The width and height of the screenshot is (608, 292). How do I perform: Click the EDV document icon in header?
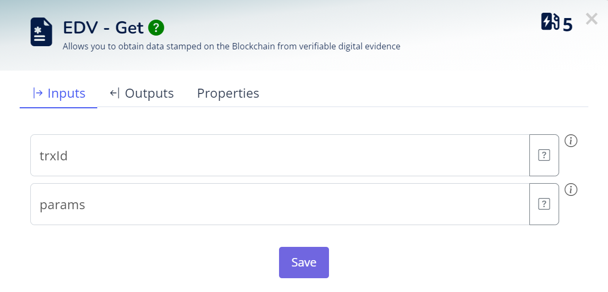41,32
